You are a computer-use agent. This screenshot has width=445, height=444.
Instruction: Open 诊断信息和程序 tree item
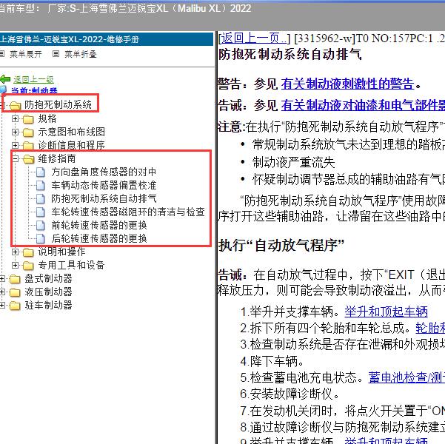click(72, 145)
